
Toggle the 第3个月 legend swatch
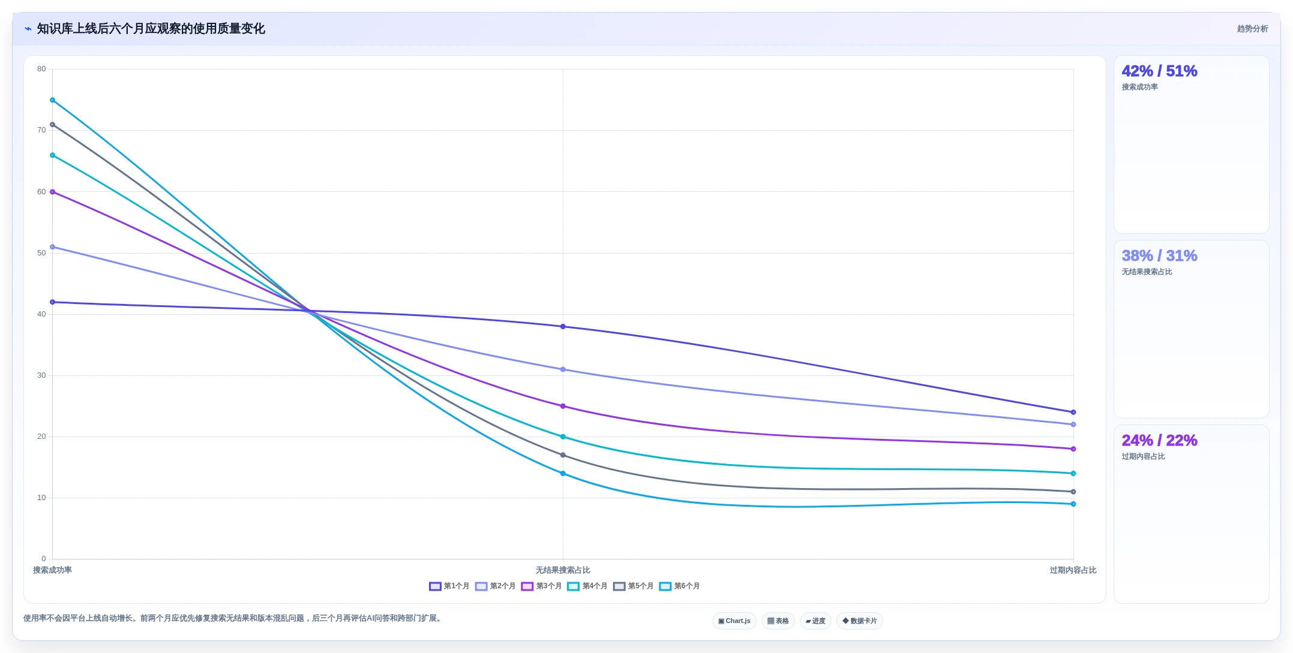click(x=527, y=586)
